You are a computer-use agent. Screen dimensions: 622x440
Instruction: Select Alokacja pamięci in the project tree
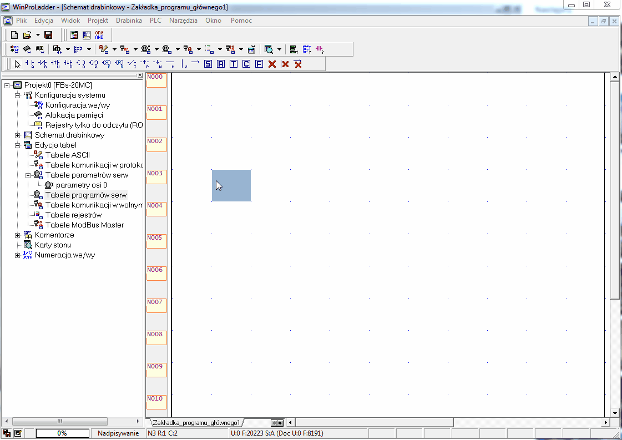74,115
